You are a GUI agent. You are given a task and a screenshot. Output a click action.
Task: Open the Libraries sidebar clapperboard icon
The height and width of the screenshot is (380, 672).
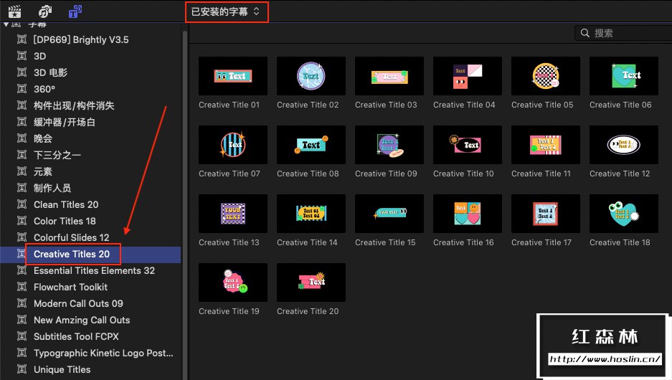[x=14, y=11]
